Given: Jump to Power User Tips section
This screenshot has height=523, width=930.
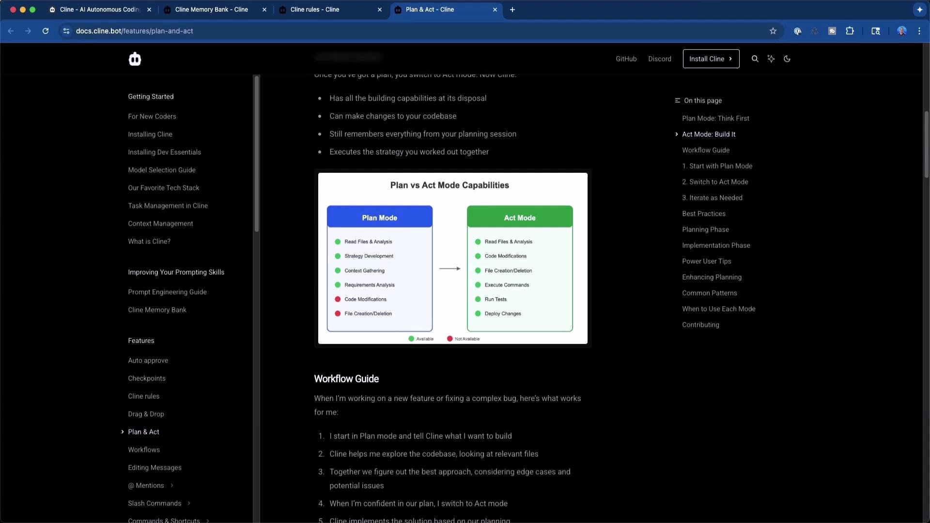Looking at the screenshot, I should [706, 261].
